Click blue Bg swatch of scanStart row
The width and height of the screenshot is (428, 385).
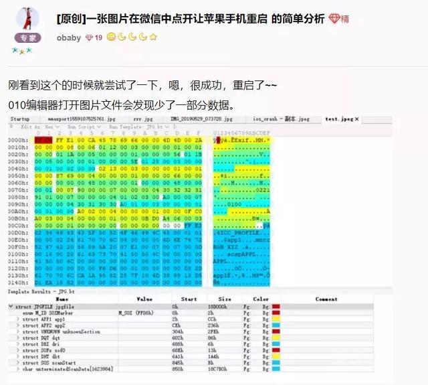coord(276,363)
